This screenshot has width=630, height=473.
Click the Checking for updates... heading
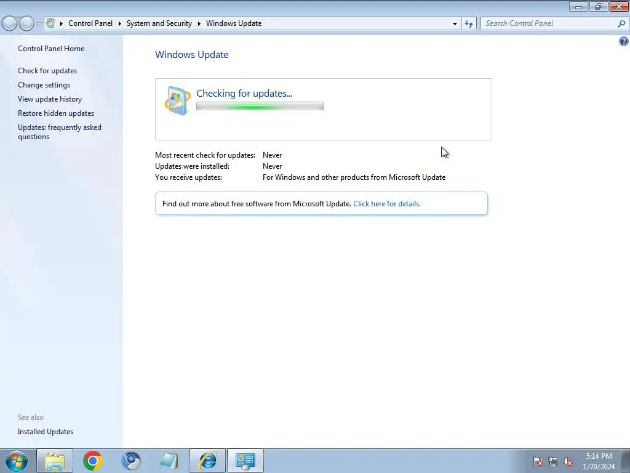(x=244, y=94)
